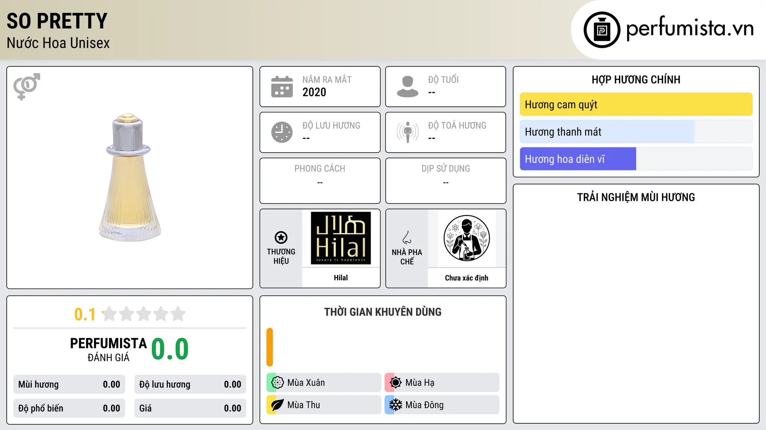This screenshot has height=430, width=766.
Task: Click the sun icon for Mùa Hạ
Action: point(396,383)
